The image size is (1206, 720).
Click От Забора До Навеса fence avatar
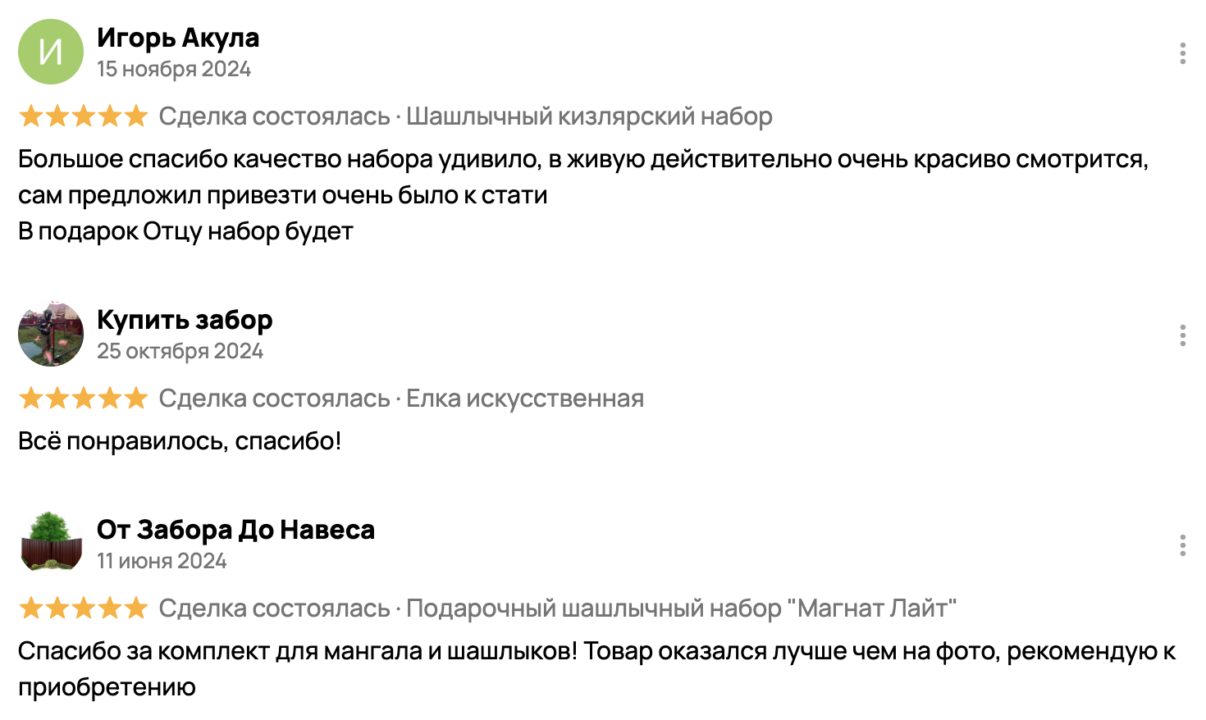[51, 542]
